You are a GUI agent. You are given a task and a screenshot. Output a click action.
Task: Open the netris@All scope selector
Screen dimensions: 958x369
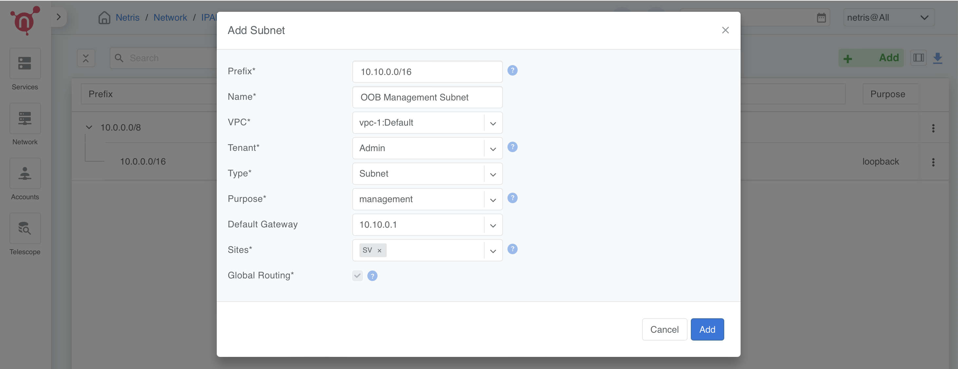pyautogui.click(x=889, y=17)
